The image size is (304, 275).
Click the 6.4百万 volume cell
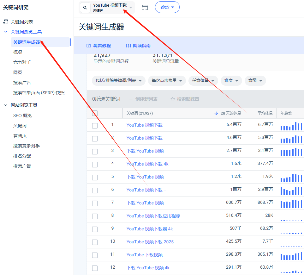click(x=234, y=125)
